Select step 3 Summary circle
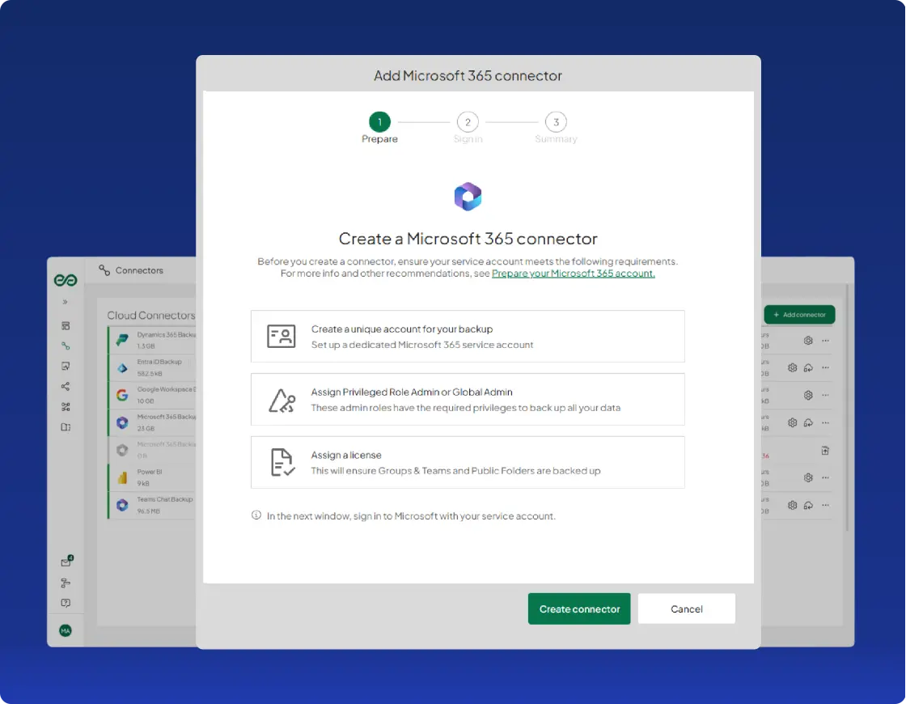The height and width of the screenshot is (704, 906). (x=556, y=122)
